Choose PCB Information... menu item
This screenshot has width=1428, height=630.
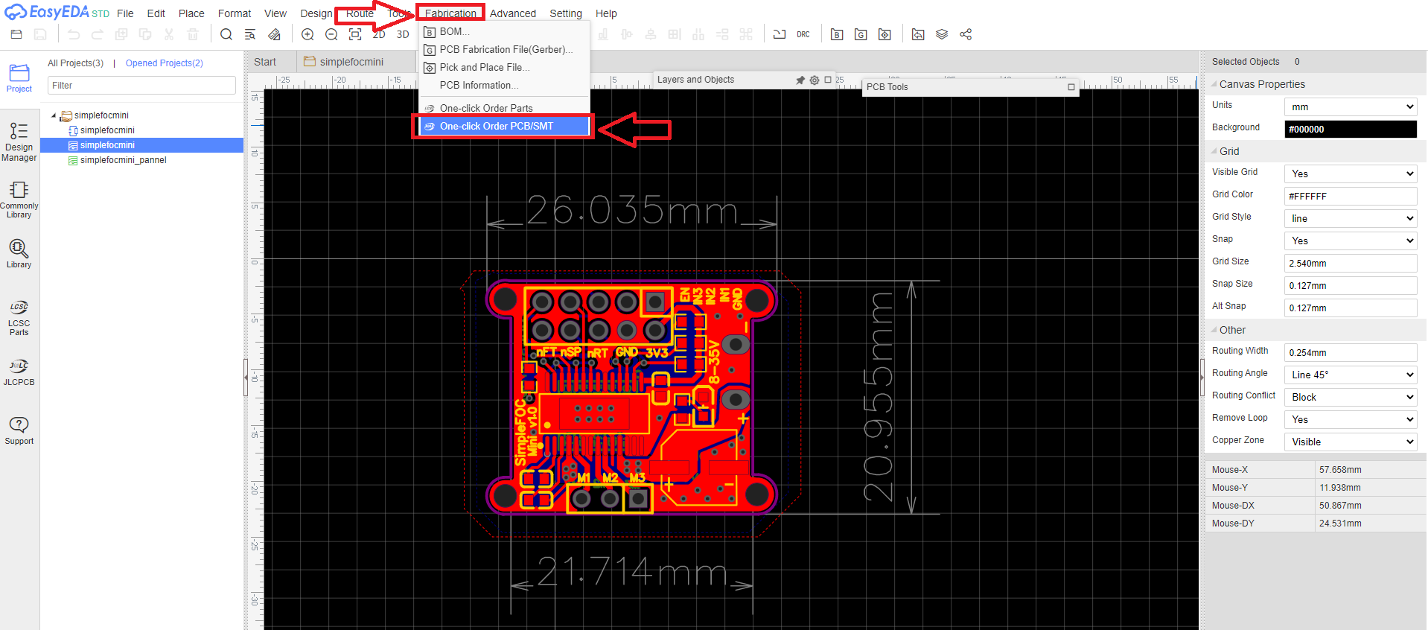[505, 85]
